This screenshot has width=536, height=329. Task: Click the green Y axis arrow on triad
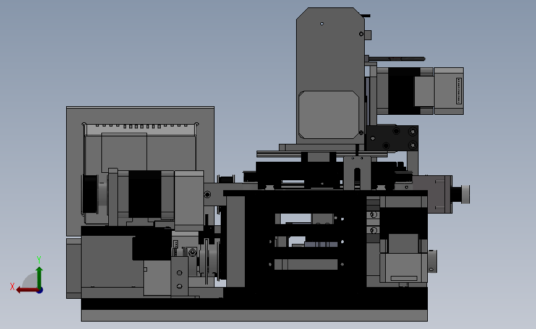(39, 277)
